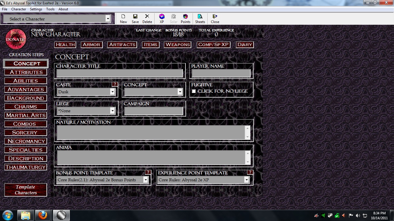Click the red speaker tray icon
The width and height of the screenshot is (394, 221).
(344, 216)
